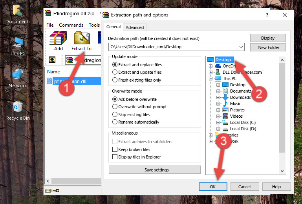Click the Extraction dialog title icon
Image resolution: width=302 pixels, height=204 pixels.
coord(106,15)
